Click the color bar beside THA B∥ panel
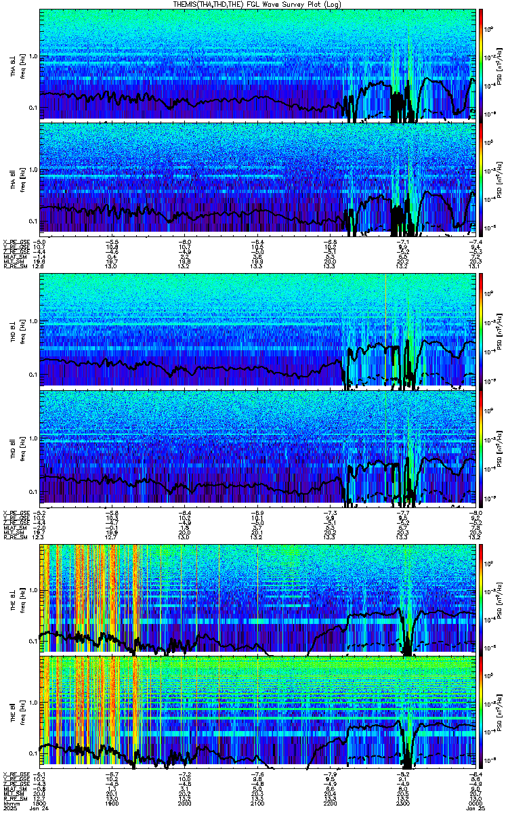Screen dimensions: 508x813 point(481,179)
